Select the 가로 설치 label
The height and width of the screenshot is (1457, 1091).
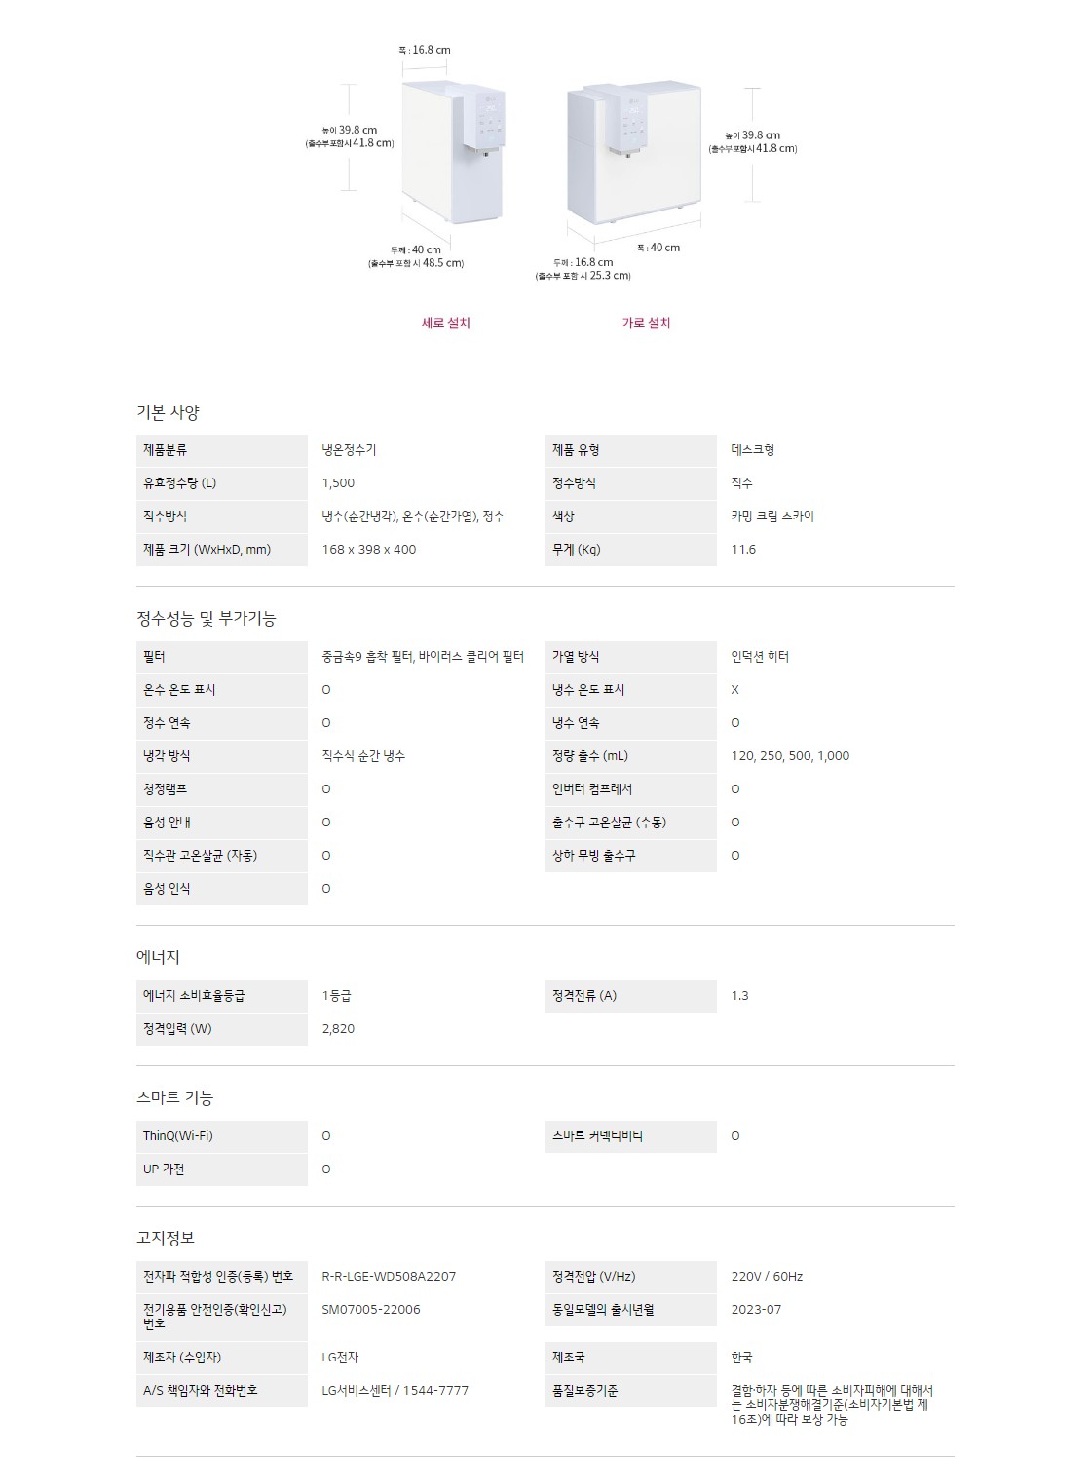(x=646, y=323)
